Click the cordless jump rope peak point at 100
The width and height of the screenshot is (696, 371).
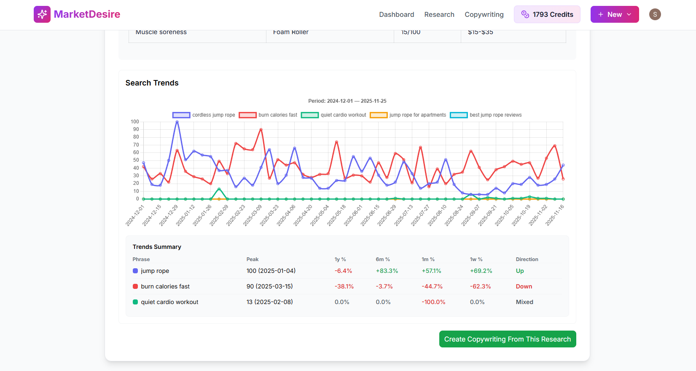coord(177,122)
